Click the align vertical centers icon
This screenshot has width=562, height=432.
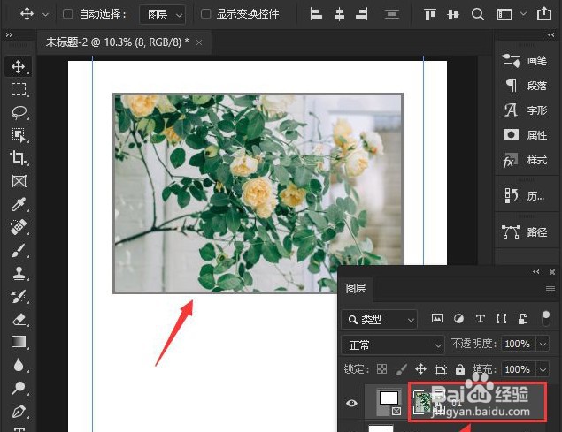pyautogui.click(x=453, y=14)
